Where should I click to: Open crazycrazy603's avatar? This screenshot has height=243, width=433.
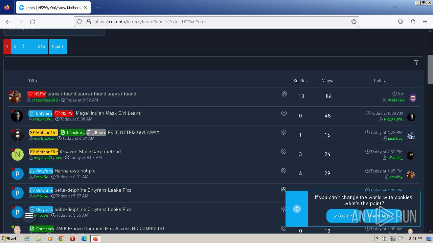16,97
